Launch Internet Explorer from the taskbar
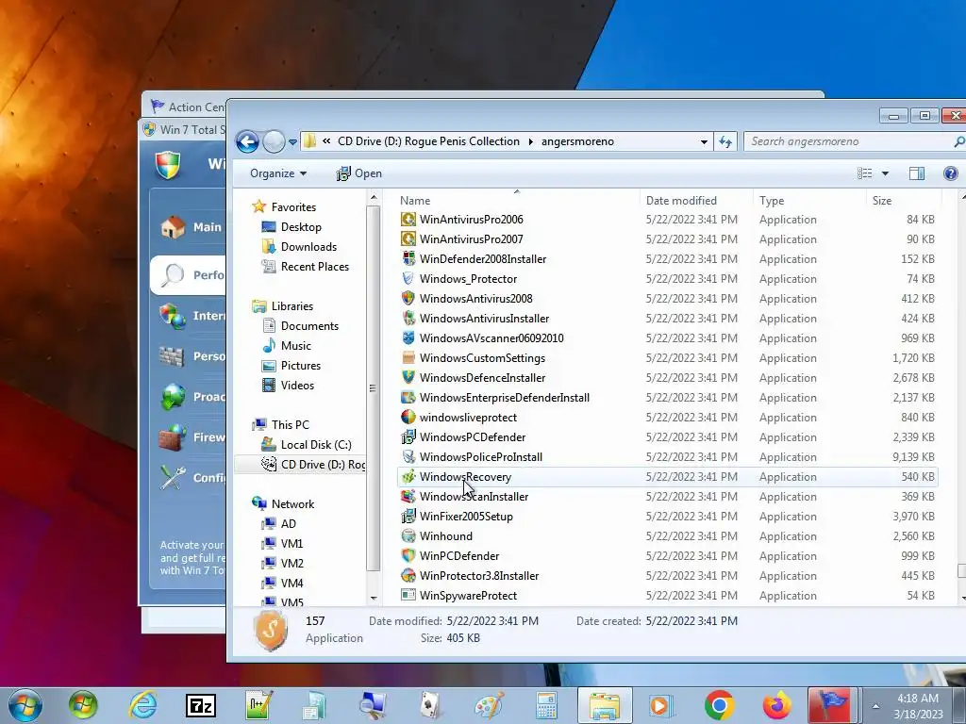The image size is (966, 724). (x=142, y=705)
